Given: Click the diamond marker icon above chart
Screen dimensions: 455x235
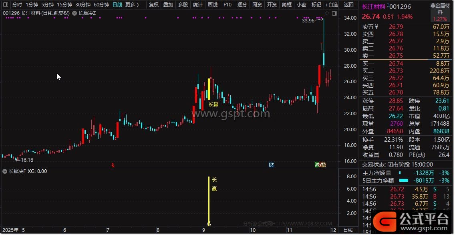Looking at the screenshot, I should tap(327, 14).
